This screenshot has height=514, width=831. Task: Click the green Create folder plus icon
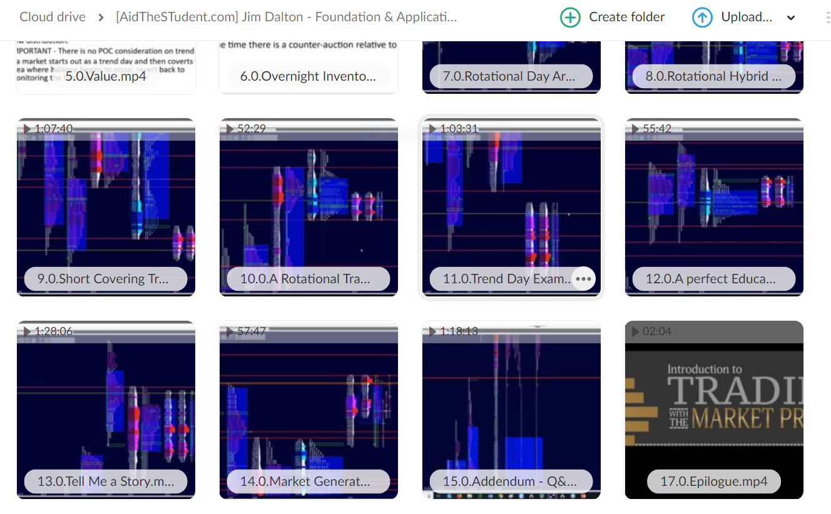(x=570, y=18)
